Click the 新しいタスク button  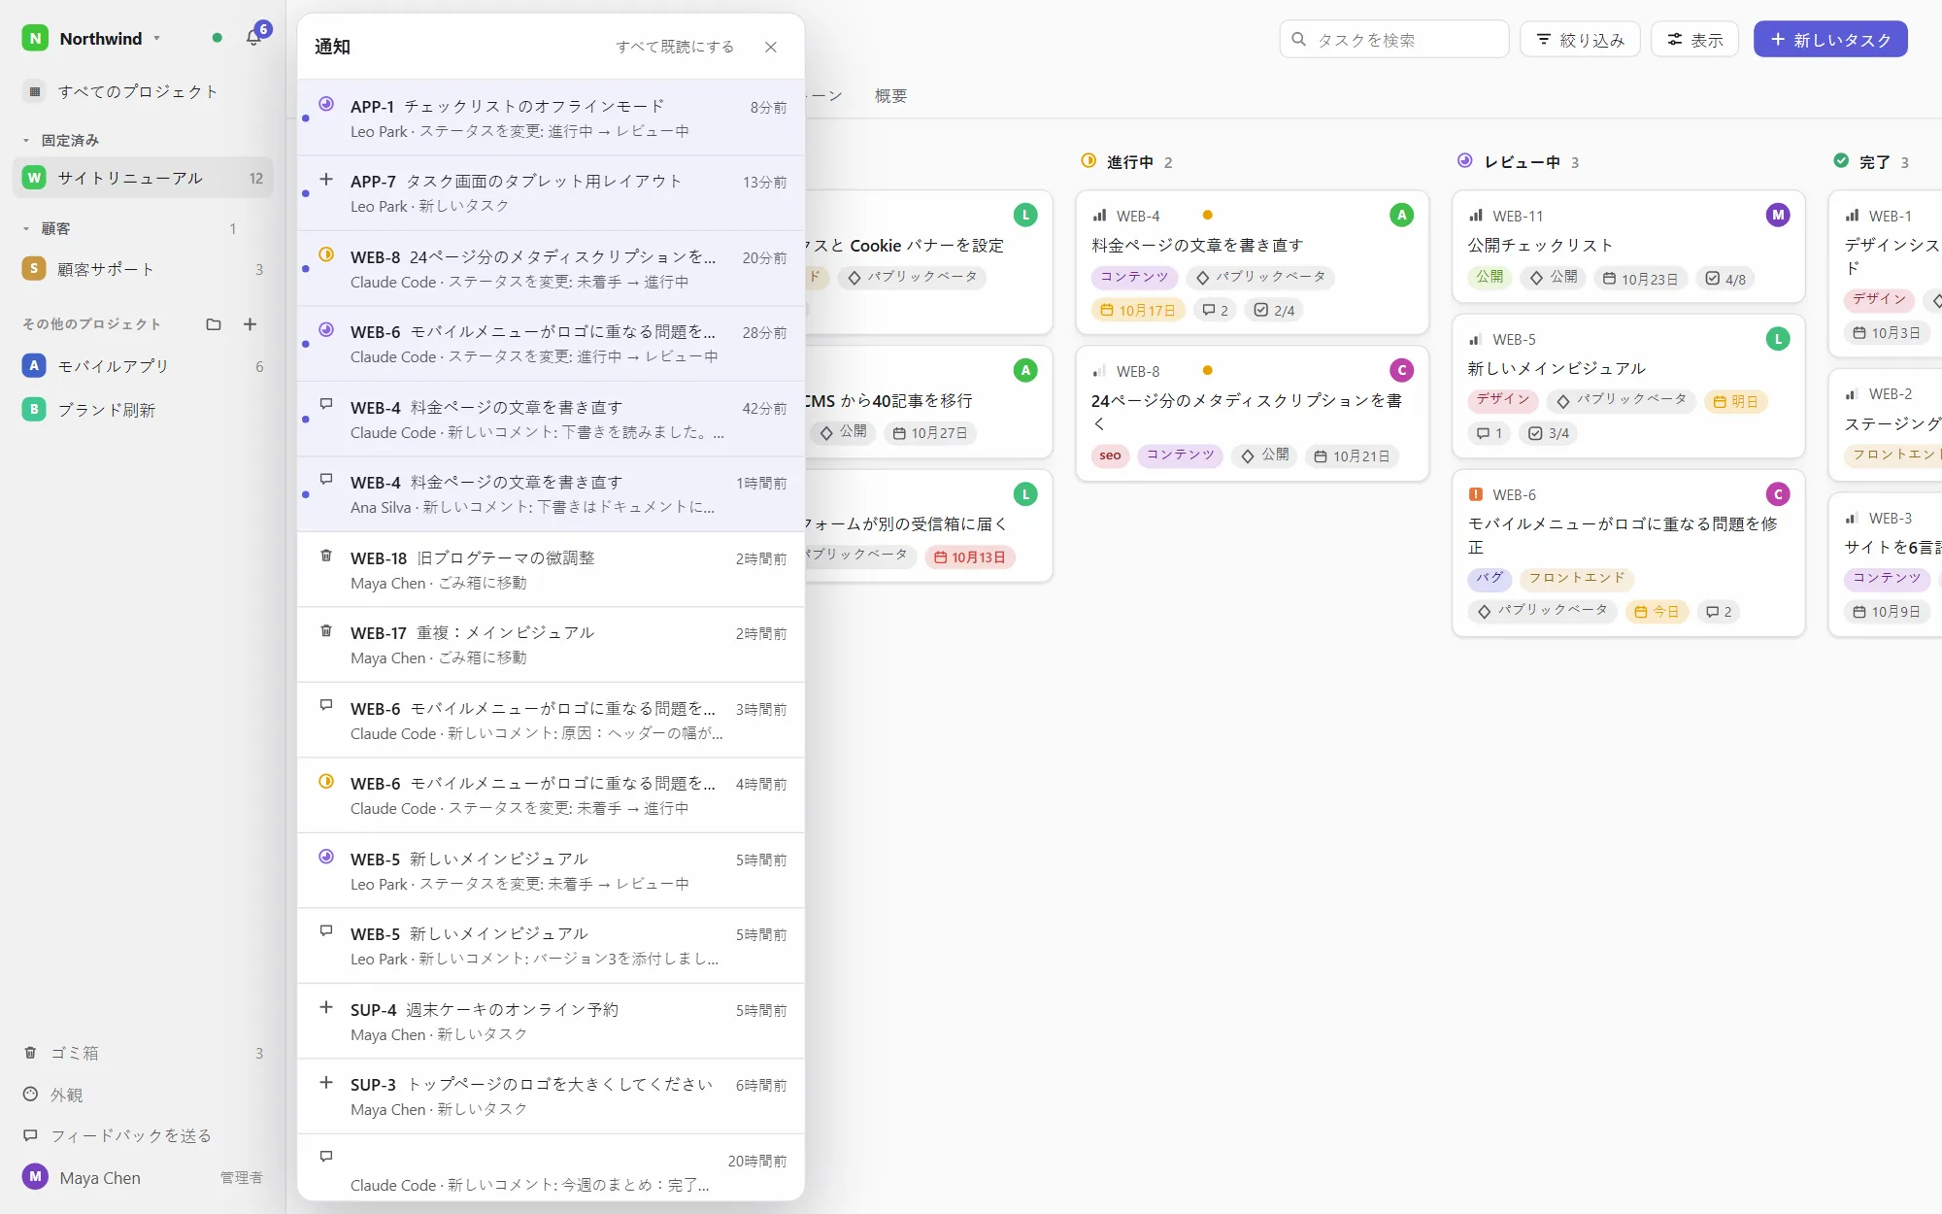(x=1830, y=40)
